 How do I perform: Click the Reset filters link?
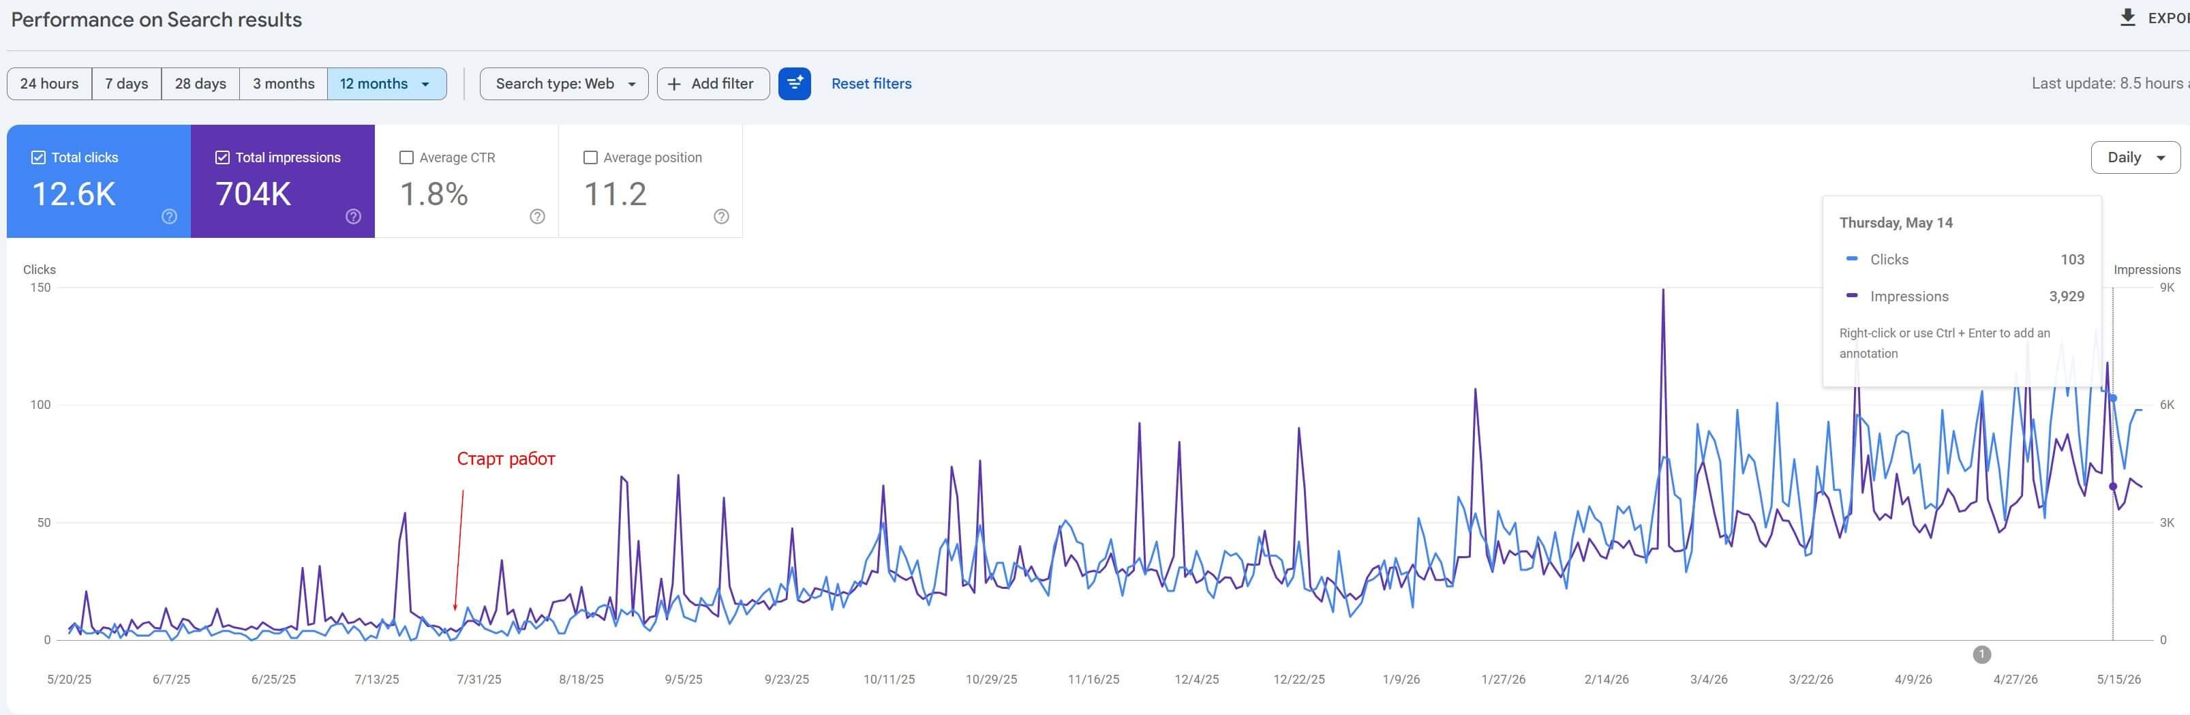pyautogui.click(x=871, y=83)
